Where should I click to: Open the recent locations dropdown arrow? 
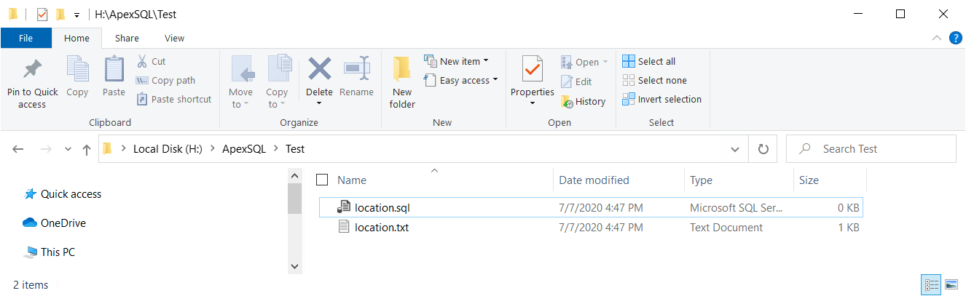68,149
